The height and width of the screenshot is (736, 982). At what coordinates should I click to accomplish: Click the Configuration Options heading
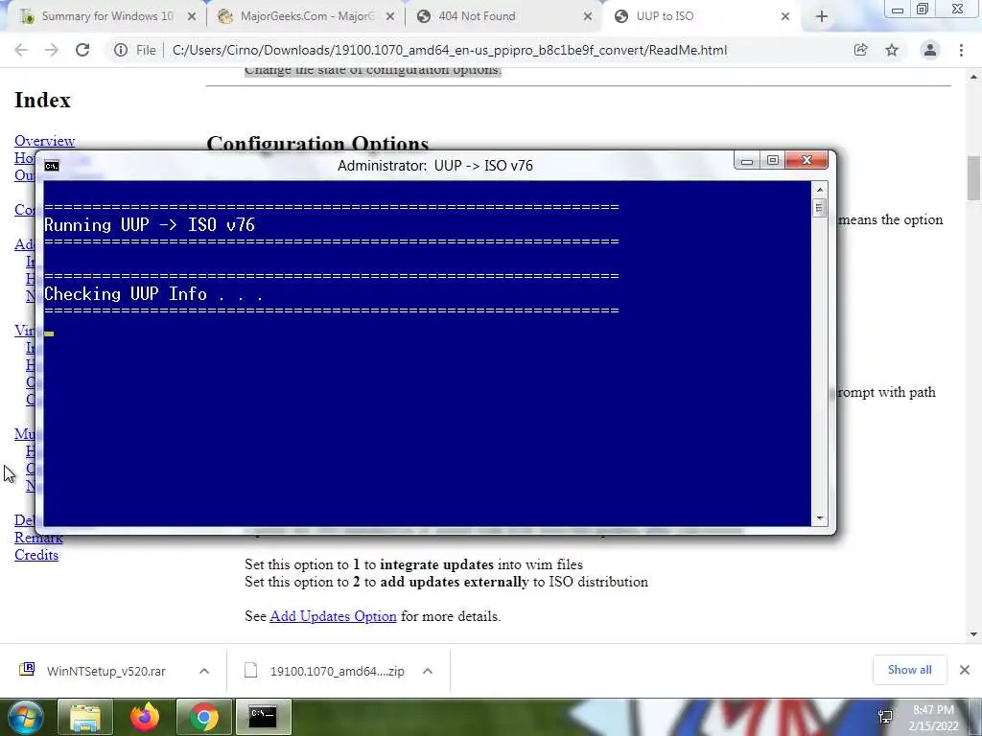(x=317, y=144)
